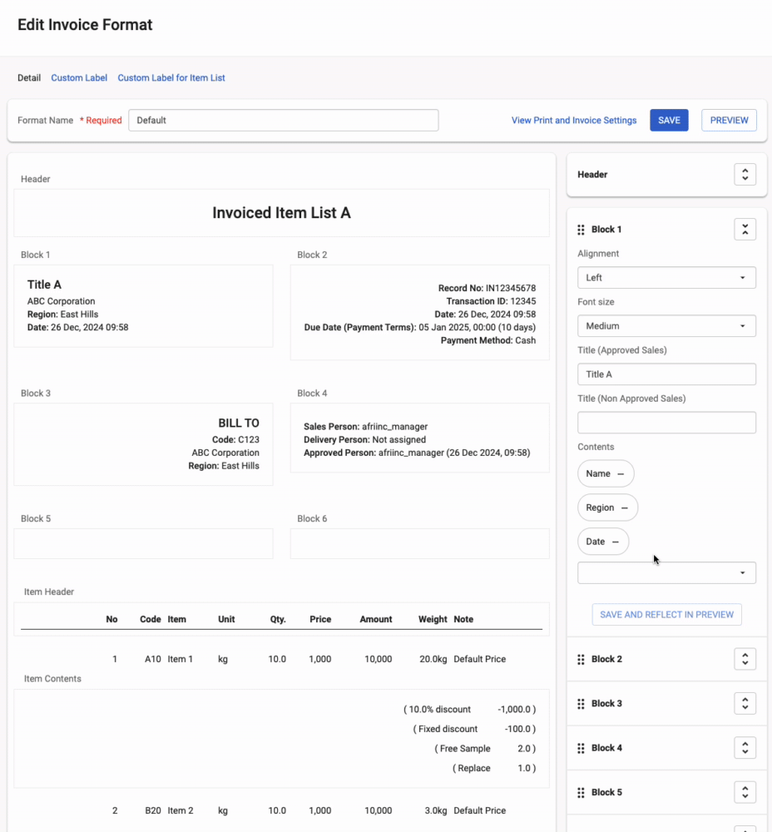Grab the Block 2 drag handle icon

581,659
